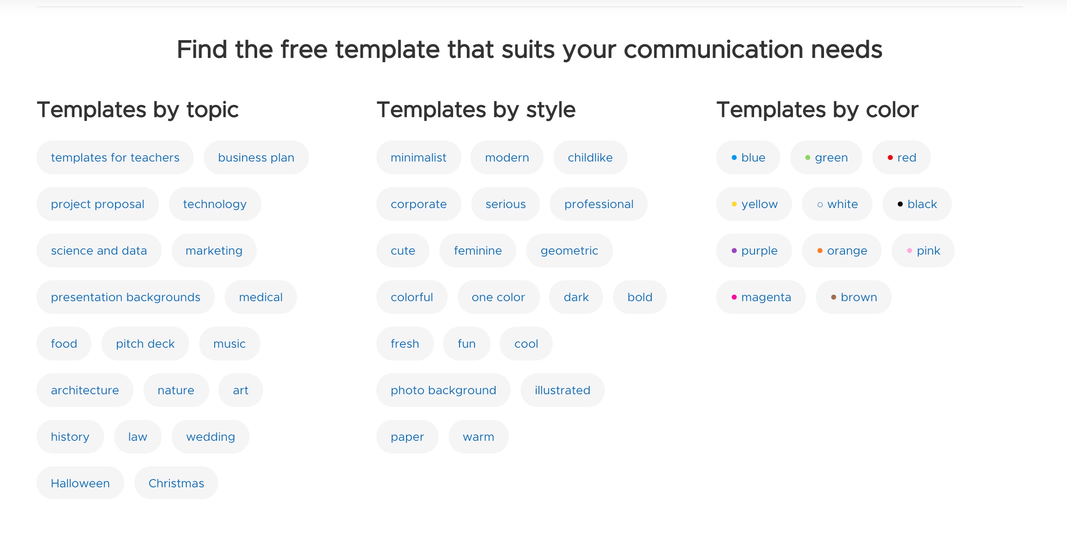The height and width of the screenshot is (553, 1067).
Task: Select the one color style tag
Action: click(x=498, y=297)
